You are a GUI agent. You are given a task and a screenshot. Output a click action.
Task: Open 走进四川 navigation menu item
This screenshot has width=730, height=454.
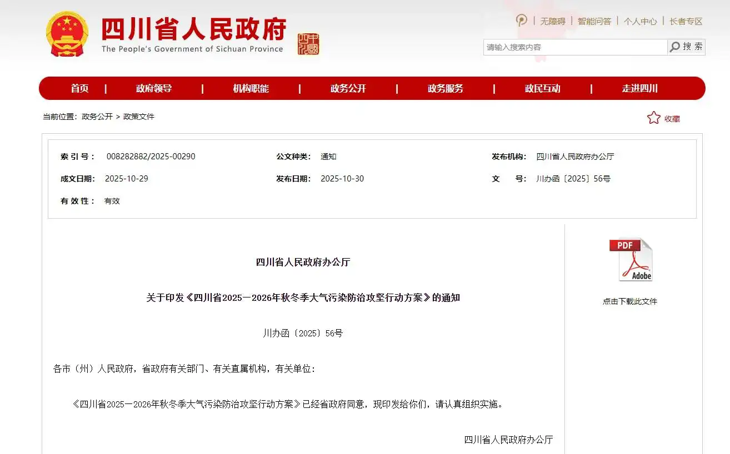click(x=639, y=88)
